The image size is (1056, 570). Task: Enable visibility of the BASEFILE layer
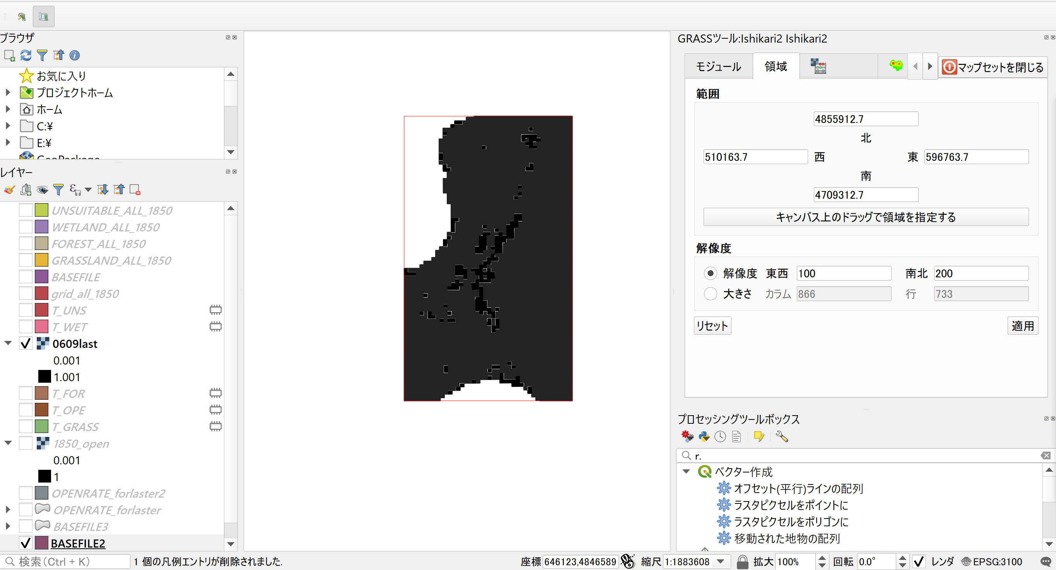[x=26, y=276]
